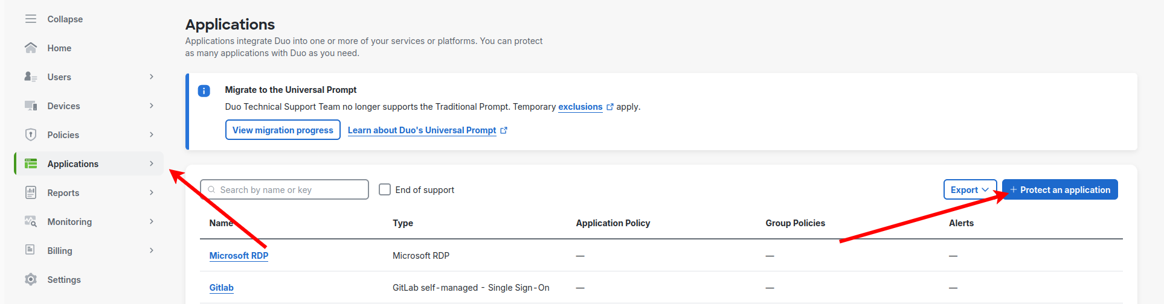Image resolution: width=1164 pixels, height=304 pixels.
Task: Click View migration progress button
Action: tap(283, 130)
